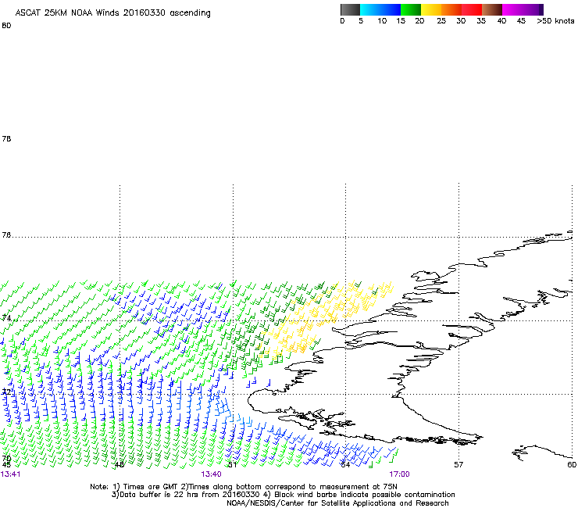Select the cyan-blue 5–15 knots gradient segment
This screenshot has height=508, width=578.
point(380,9)
